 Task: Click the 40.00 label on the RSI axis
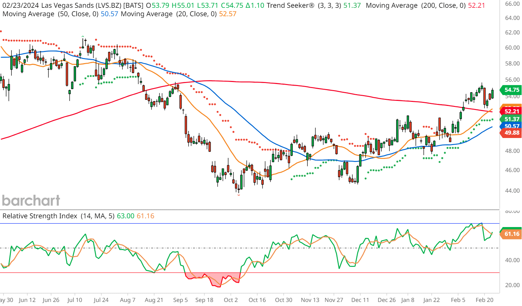[512, 260]
